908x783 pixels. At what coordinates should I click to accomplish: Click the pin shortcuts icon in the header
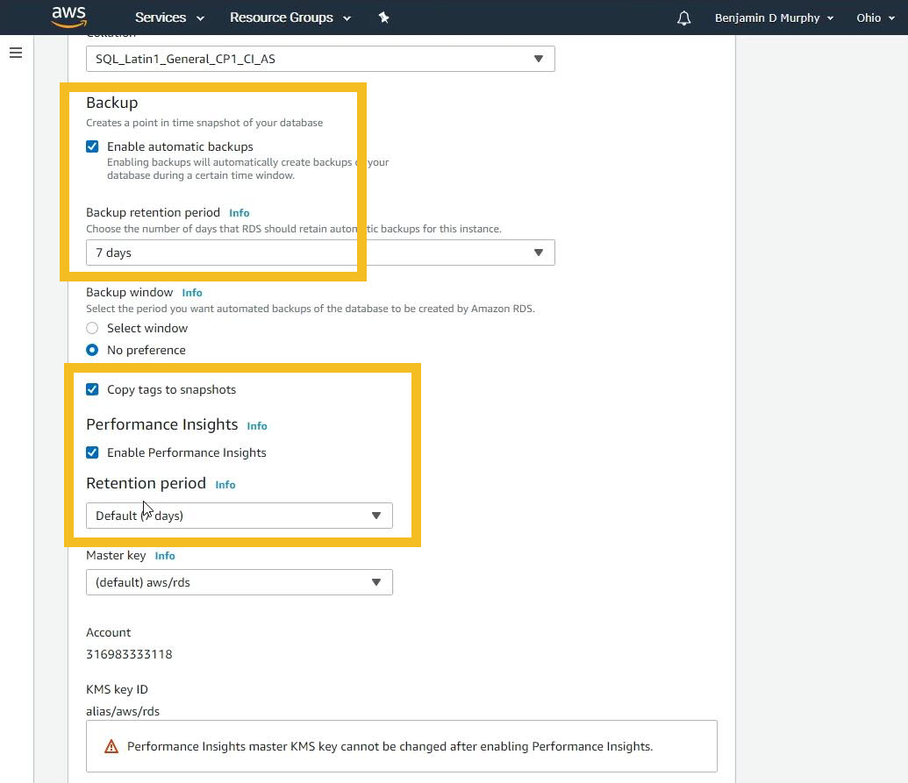(383, 18)
